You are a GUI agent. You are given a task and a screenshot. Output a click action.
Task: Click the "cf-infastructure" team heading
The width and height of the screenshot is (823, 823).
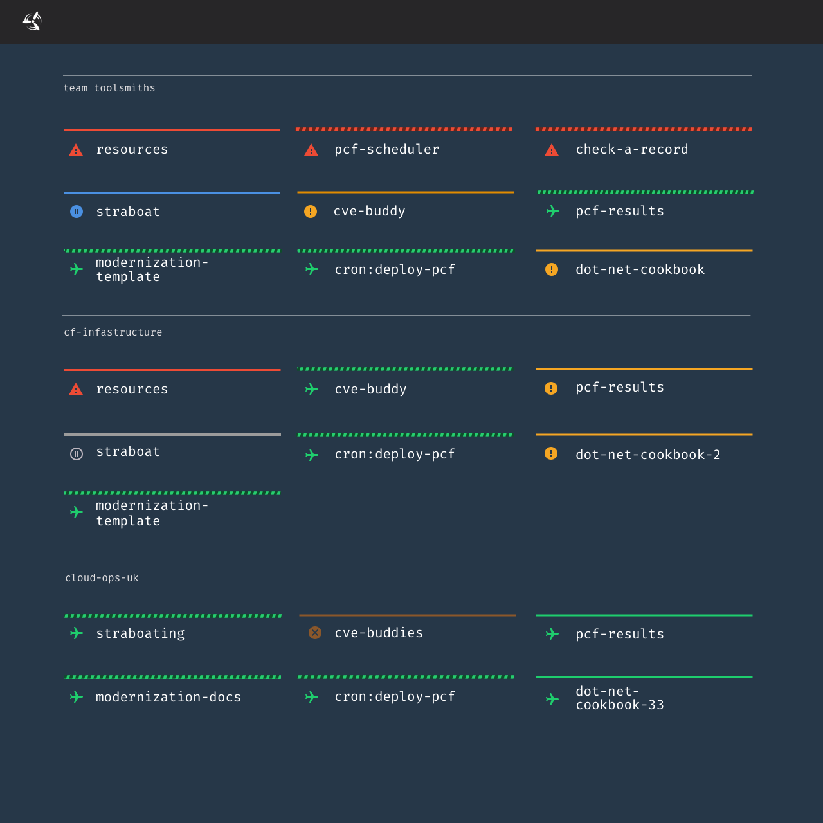click(x=113, y=332)
